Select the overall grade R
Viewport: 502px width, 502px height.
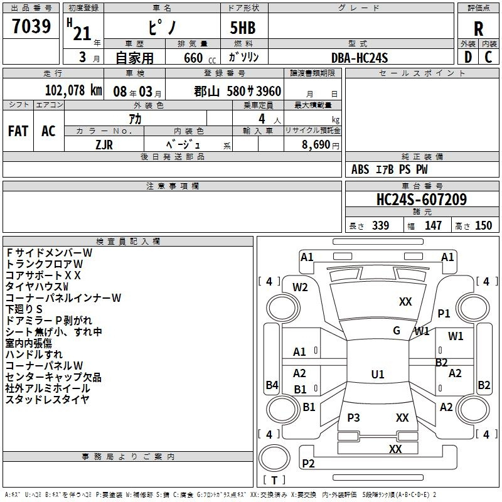click(x=479, y=28)
